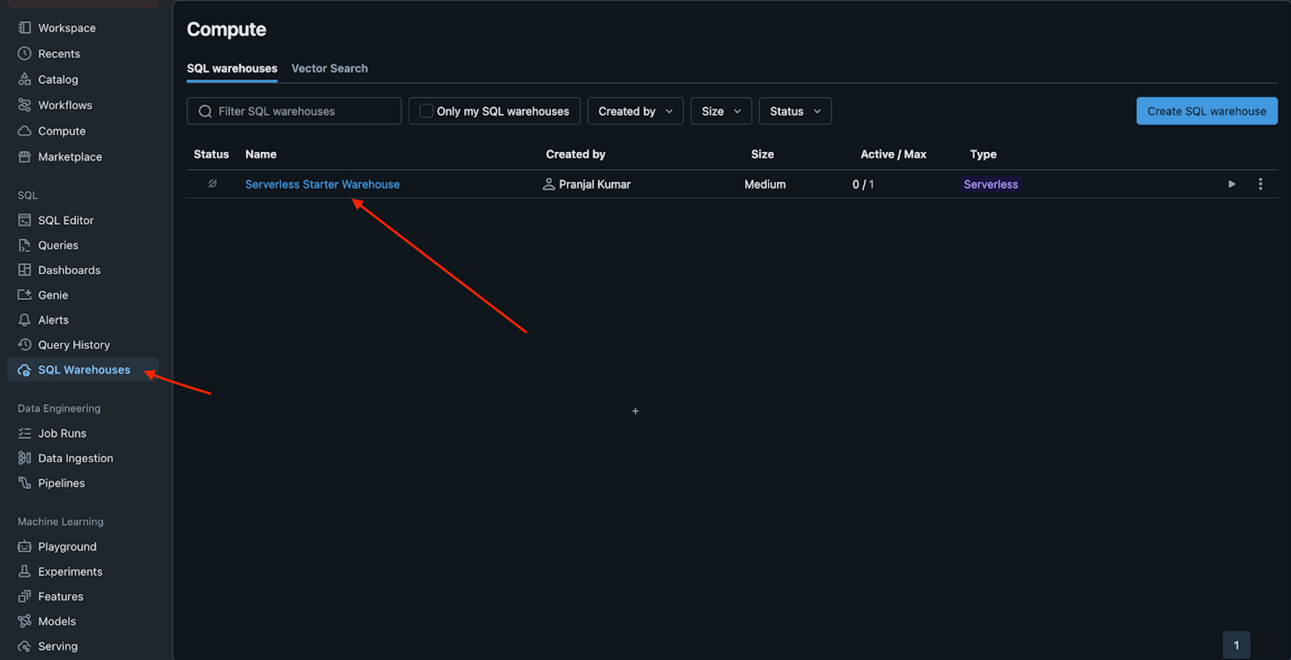Click the SQL Warehouses sidebar icon

(x=24, y=370)
